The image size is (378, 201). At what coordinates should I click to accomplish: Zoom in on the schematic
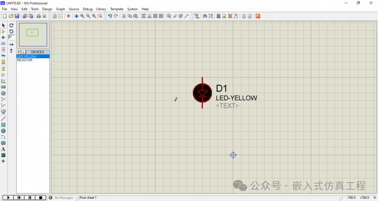[x=82, y=16]
